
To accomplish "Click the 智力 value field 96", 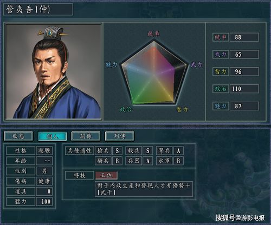I will (x=244, y=71).
